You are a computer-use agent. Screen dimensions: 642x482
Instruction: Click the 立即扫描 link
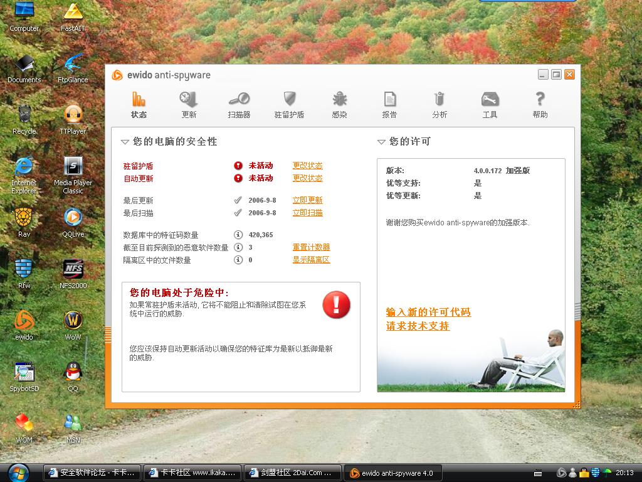307,213
